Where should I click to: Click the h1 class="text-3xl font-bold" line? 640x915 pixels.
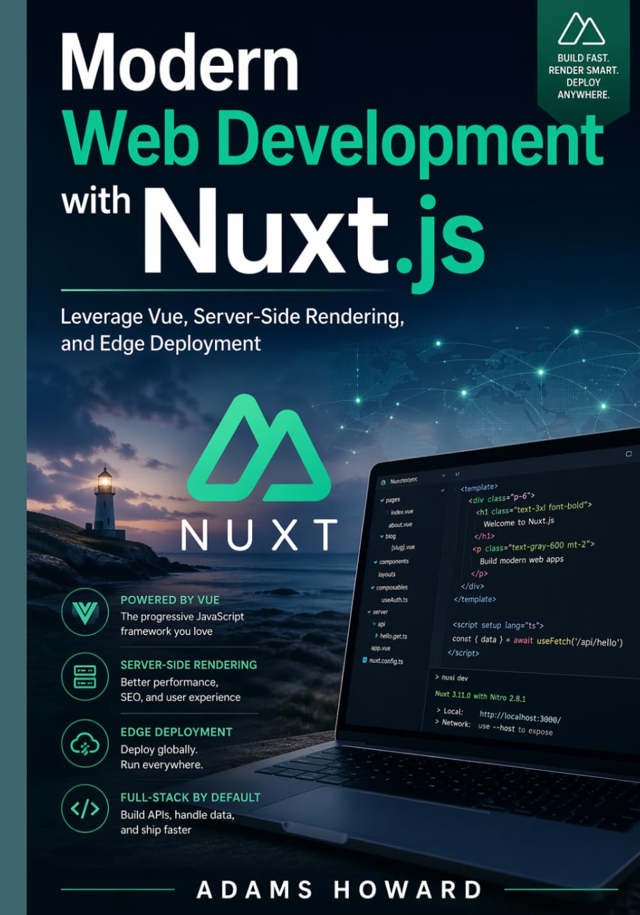coord(534,509)
